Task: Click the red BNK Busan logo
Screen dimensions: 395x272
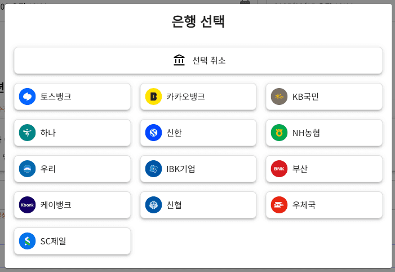Action: pyautogui.click(x=279, y=169)
